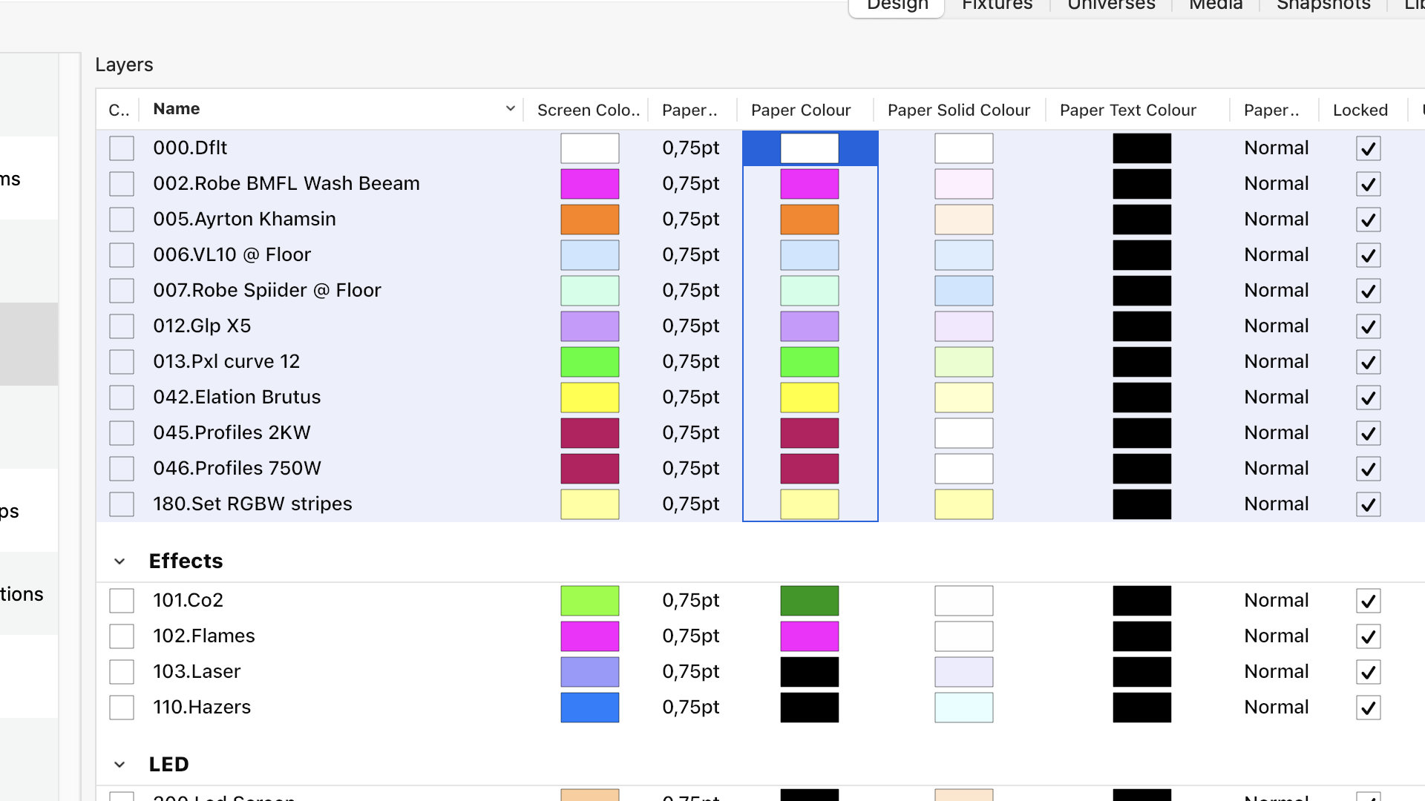Screen dimensions: 1425x801
Task: Uncheck Locked for 005.Ayrton Khamsin layer
Action: click(x=1368, y=220)
